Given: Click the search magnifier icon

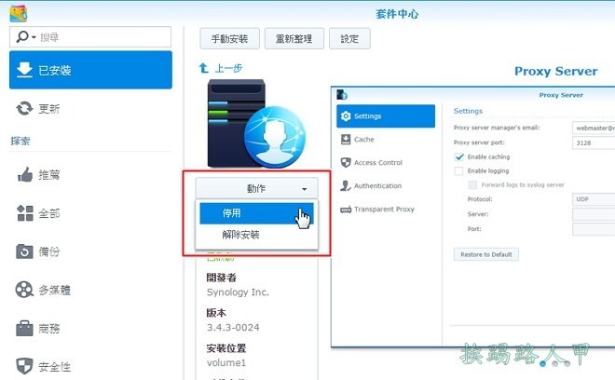Looking at the screenshot, I should pos(22,37).
